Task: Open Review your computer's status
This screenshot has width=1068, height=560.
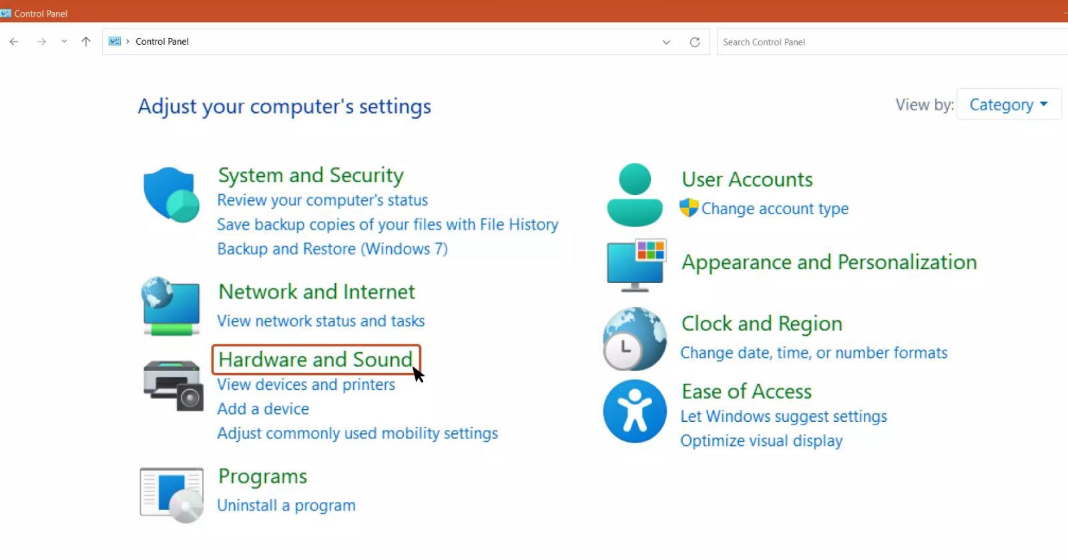Action: pyautogui.click(x=322, y=200)
